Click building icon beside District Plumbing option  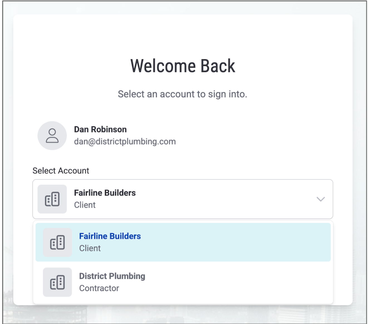pyautogui.click(x=57, y=282)
